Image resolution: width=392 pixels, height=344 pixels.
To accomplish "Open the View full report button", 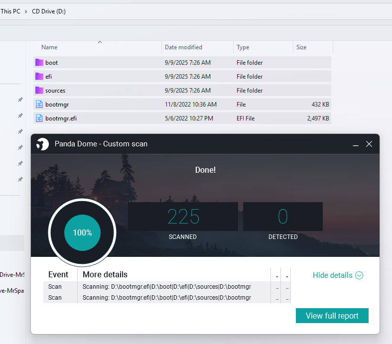I will 332,316.
